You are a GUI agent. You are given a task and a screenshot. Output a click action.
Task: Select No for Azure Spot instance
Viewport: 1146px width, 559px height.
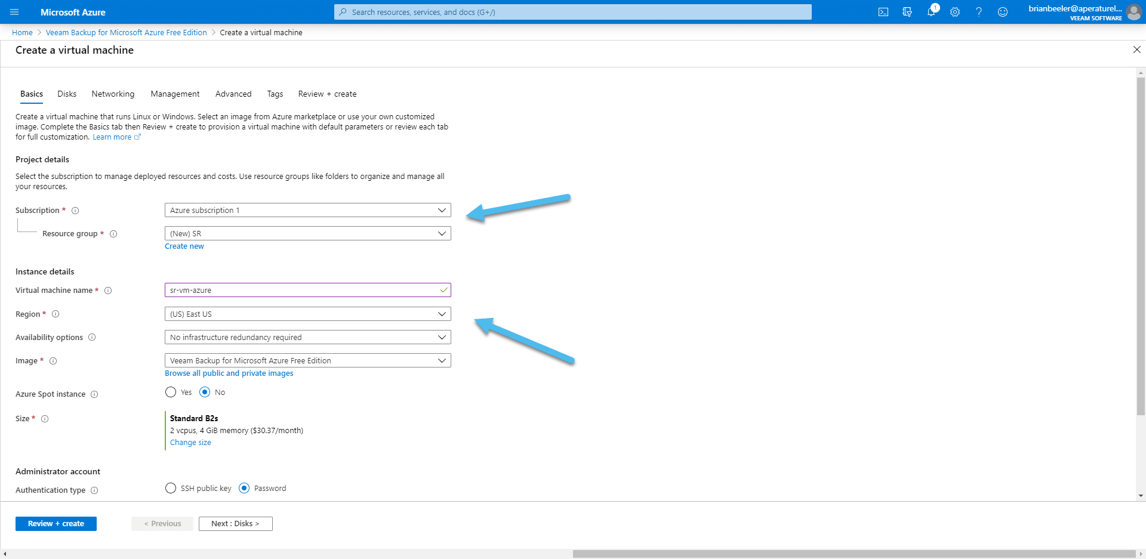(x=205, y=392)
